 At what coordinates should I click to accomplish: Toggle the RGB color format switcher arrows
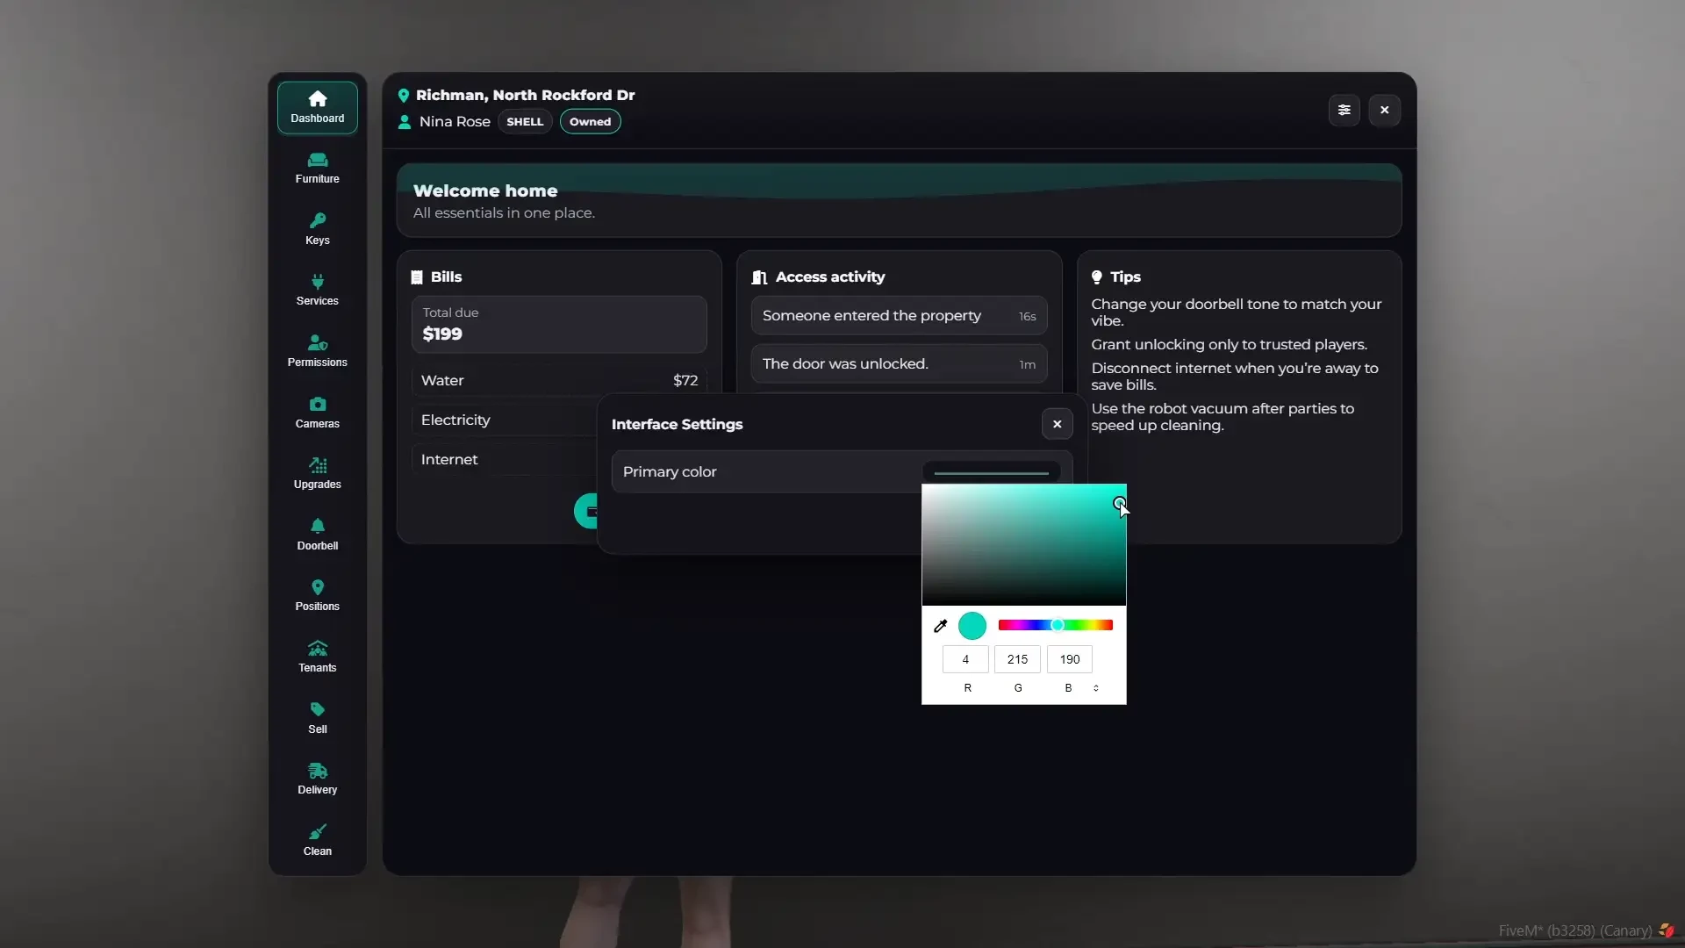[1095, 688]
